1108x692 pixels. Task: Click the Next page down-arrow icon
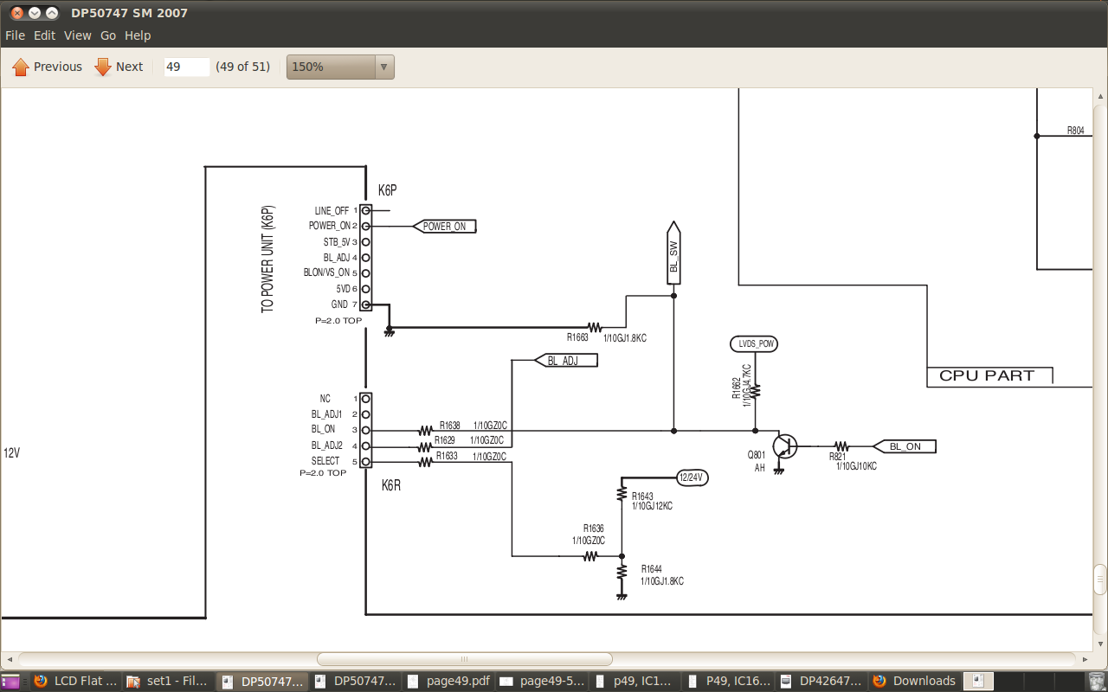tap(103, 67)
